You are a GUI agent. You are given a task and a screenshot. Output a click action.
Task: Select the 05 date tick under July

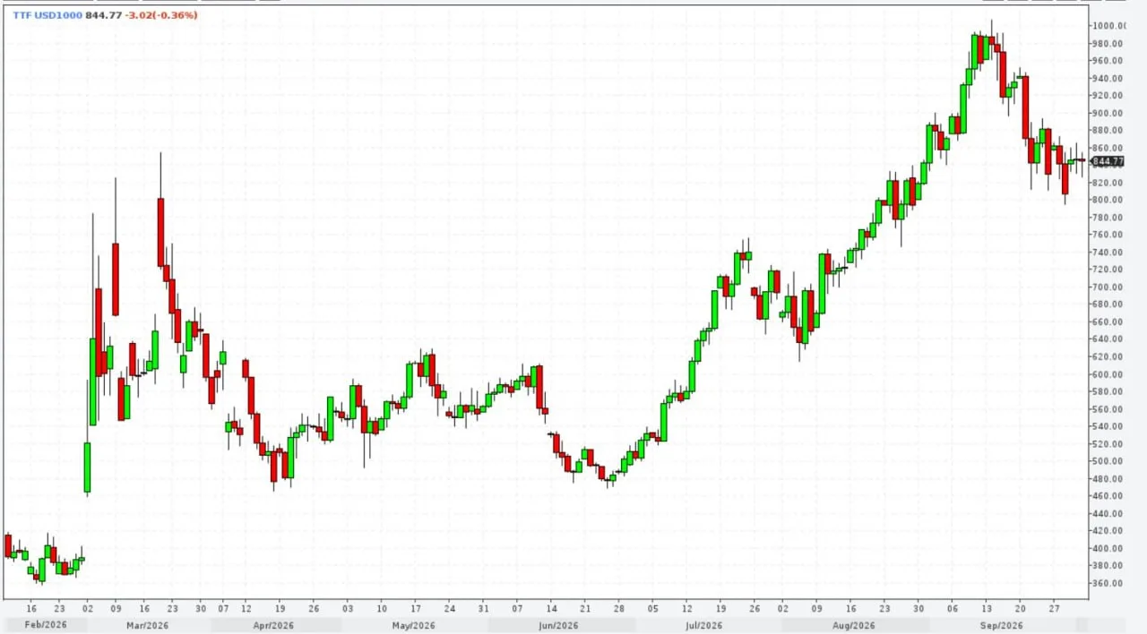click(652, 607)
